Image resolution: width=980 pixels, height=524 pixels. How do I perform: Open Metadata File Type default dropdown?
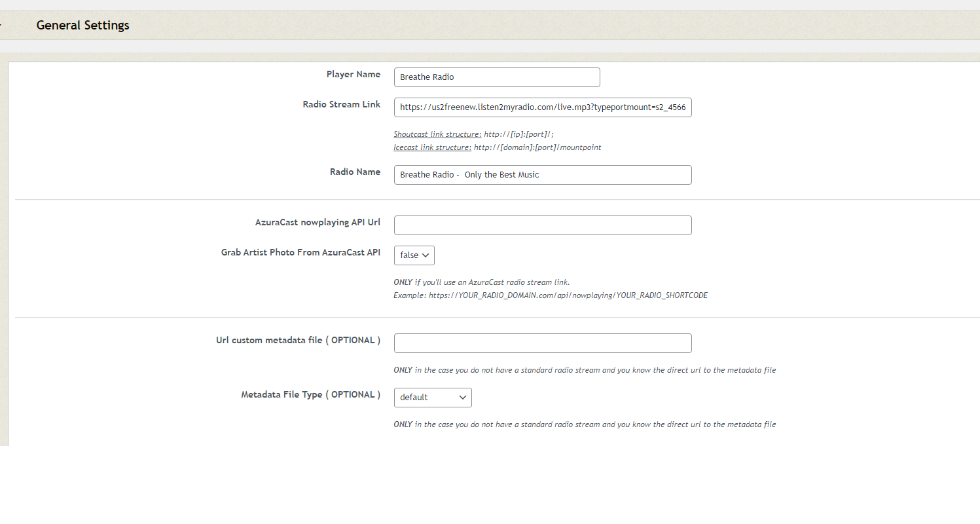click(433, 398)
